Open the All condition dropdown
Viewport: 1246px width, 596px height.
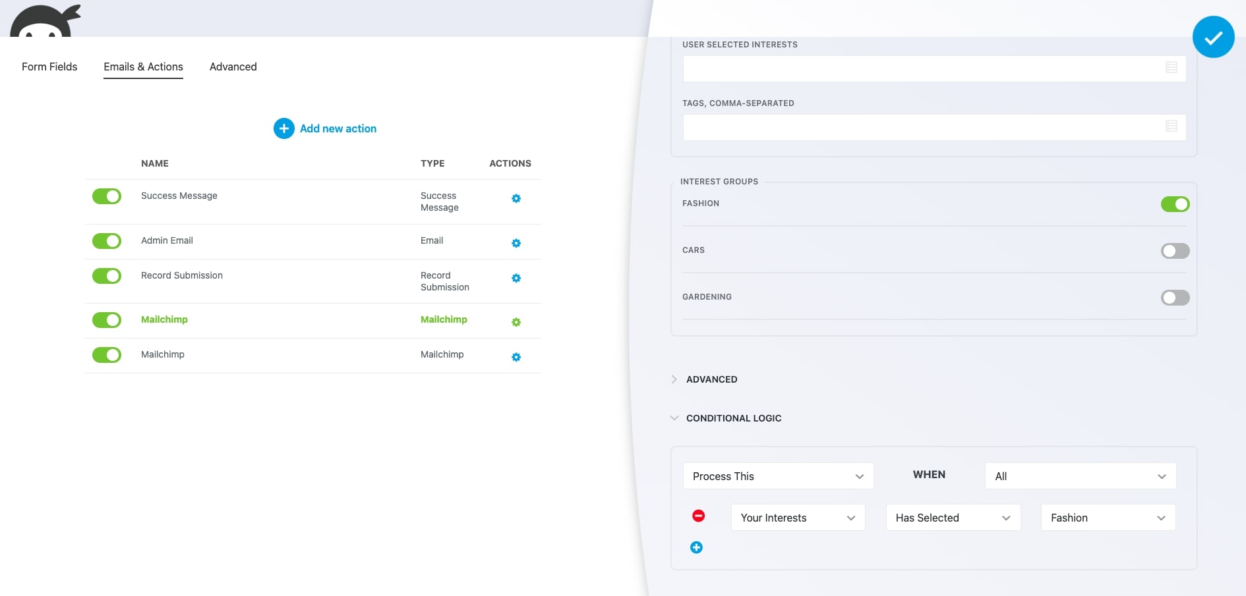(x=1081, y=476)
